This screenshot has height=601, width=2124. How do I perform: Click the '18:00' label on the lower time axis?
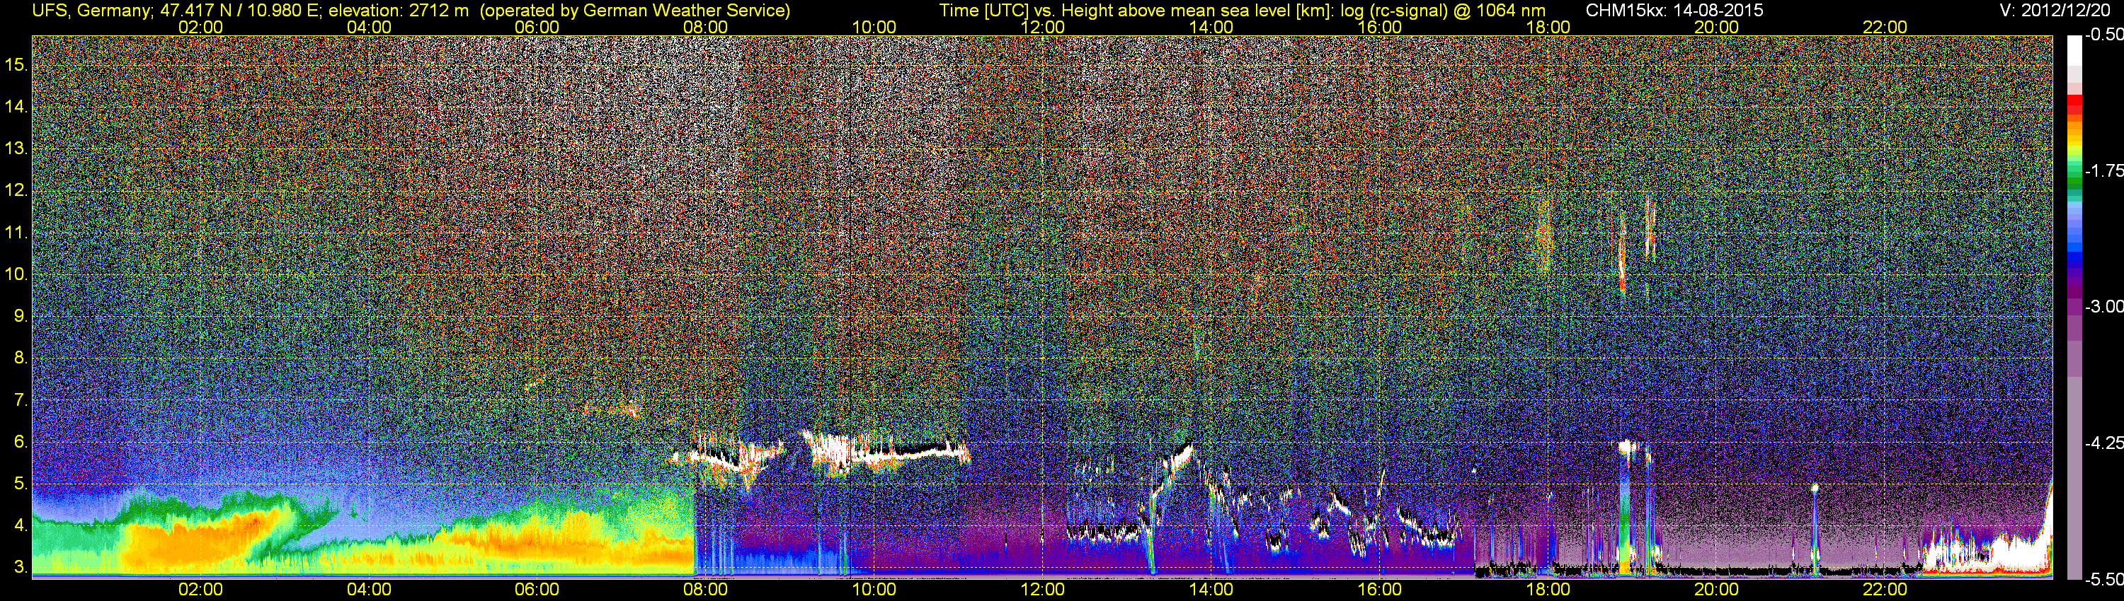click(1548, 590)
